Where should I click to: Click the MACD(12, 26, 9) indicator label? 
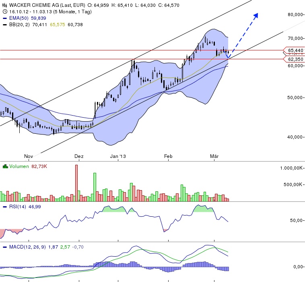coord(27,247)
